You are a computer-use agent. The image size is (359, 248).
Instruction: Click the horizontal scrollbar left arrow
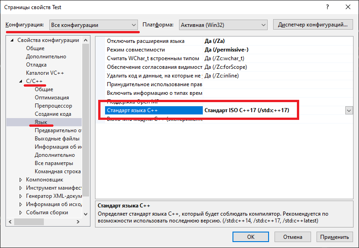point(10,222)
